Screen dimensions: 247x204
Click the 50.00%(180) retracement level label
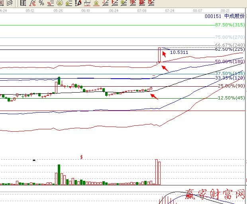point(229,61)
